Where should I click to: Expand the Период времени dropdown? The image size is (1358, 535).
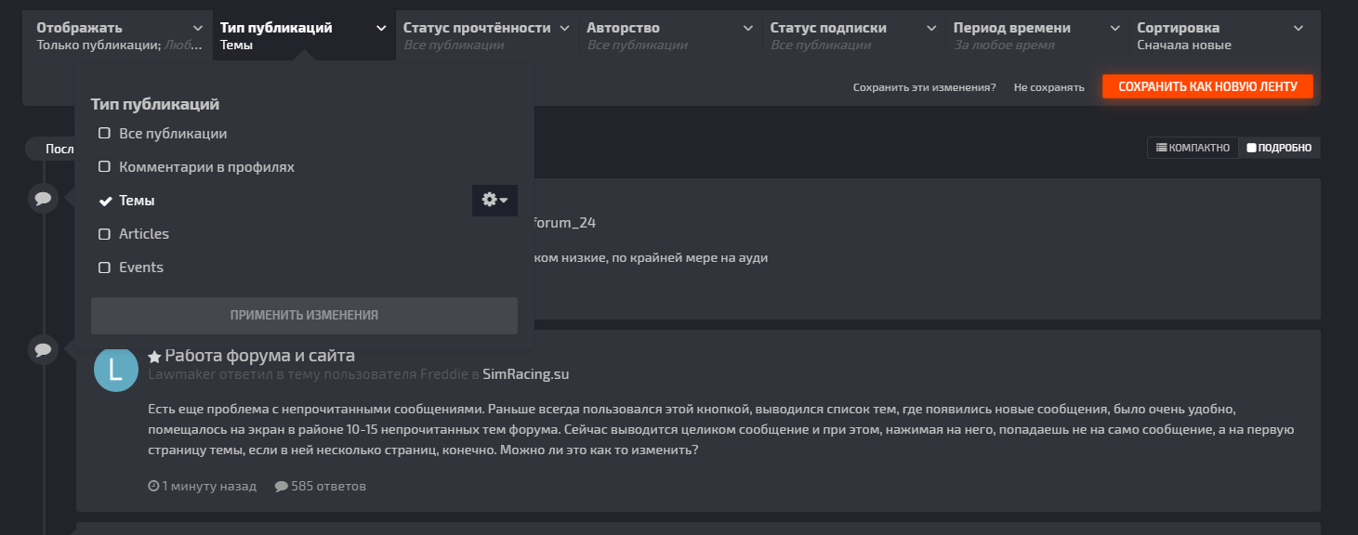click(1035, 35)
